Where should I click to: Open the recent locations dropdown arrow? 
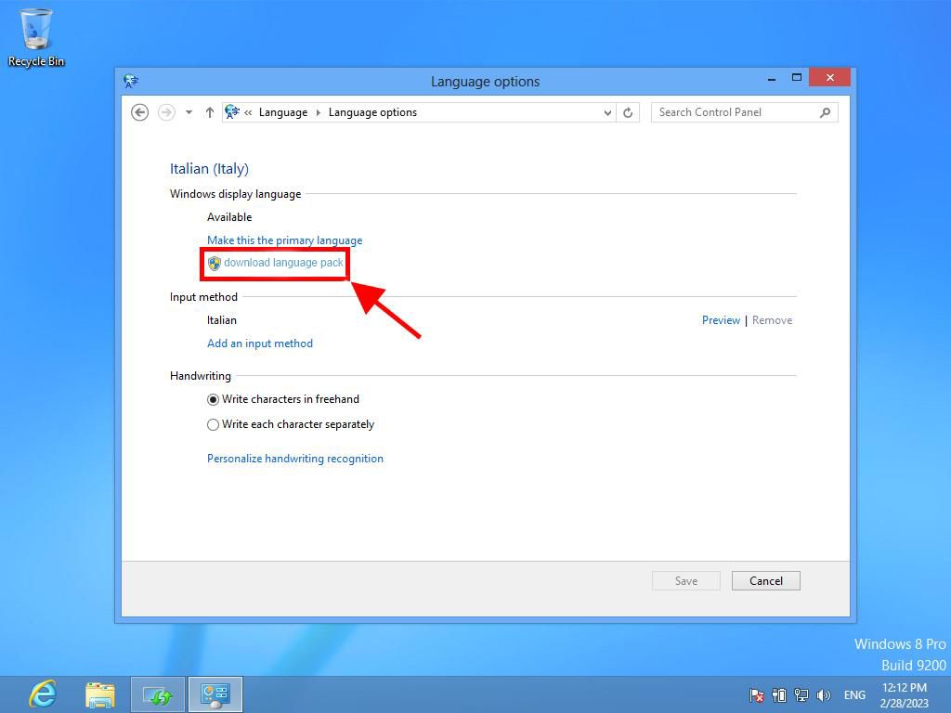(189, 112)
